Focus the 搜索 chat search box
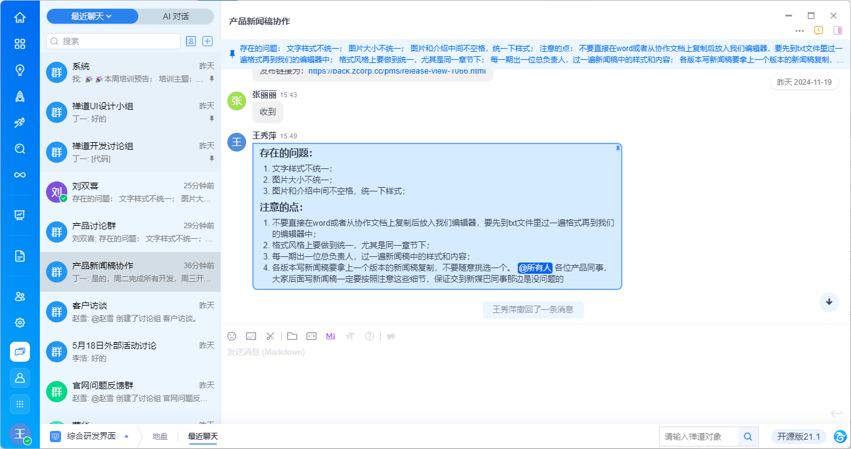The image size is (851, 449). 113,41
